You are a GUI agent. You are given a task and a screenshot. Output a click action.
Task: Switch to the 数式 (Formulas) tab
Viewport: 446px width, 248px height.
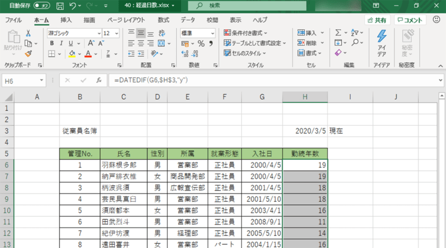(164, 20)
